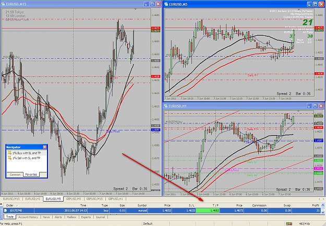Select the EURUSD,M5 chart tab
Image resolution: width=326 pixels, height=226 pixels.
(x=53, y=199)
